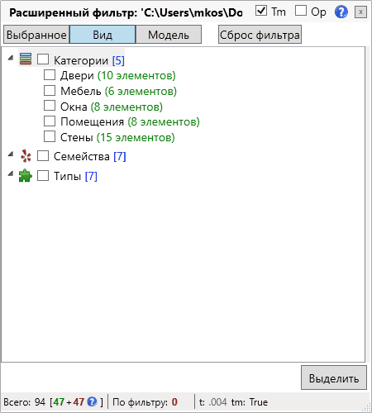
Task: Switch to the Модель tab
Action: pos(169,35)
